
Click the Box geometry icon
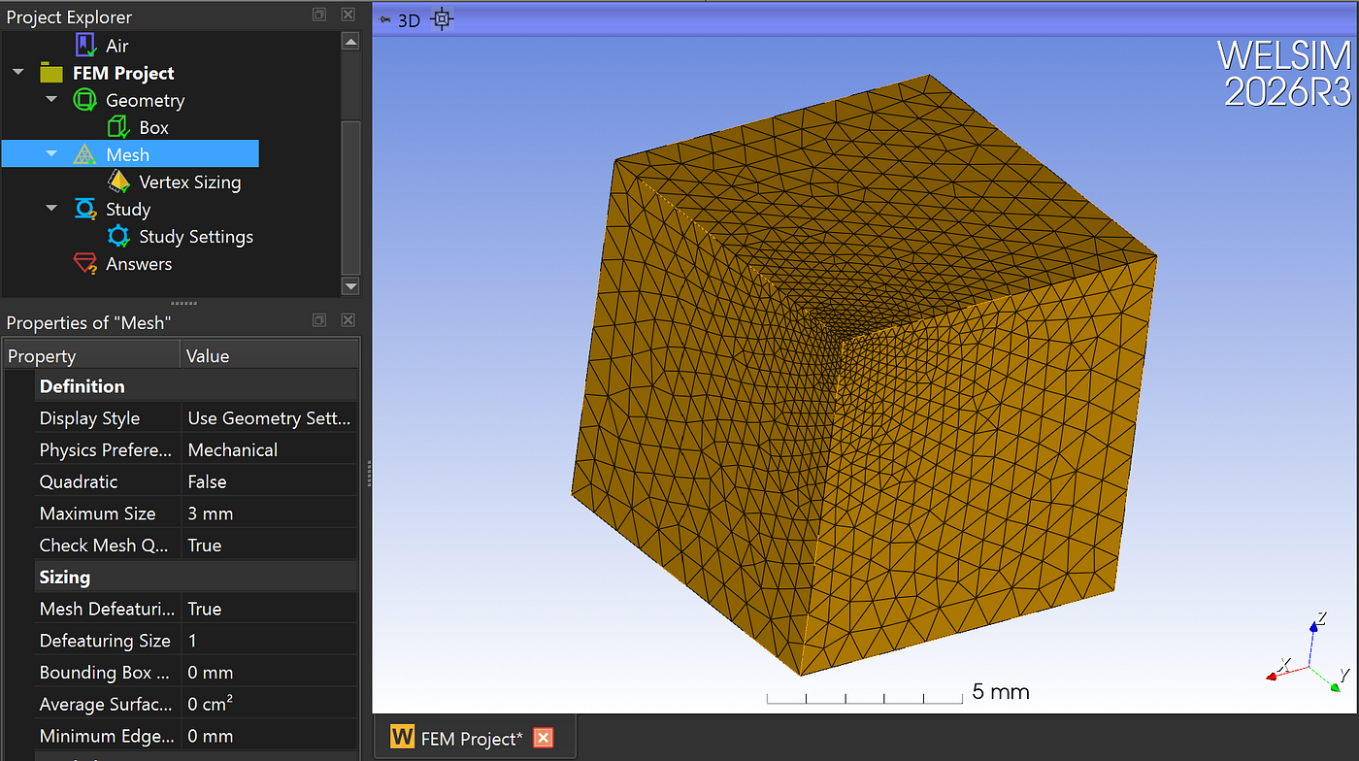[x=118, y=127]
